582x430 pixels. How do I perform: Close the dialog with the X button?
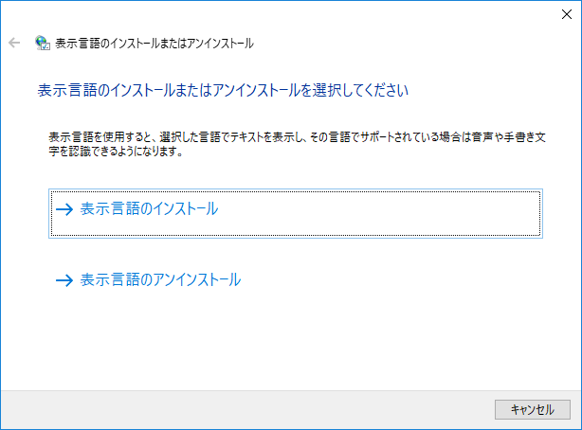(566, 14)
